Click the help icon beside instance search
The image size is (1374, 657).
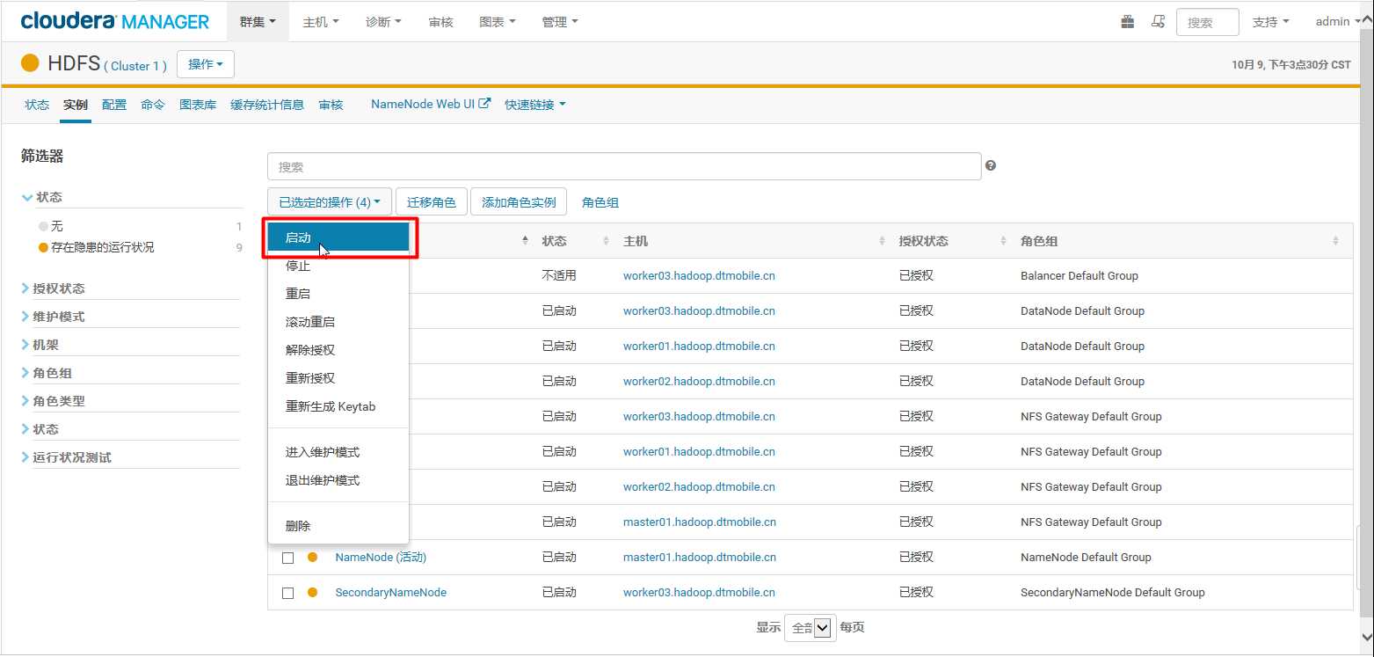coord(991,165)
